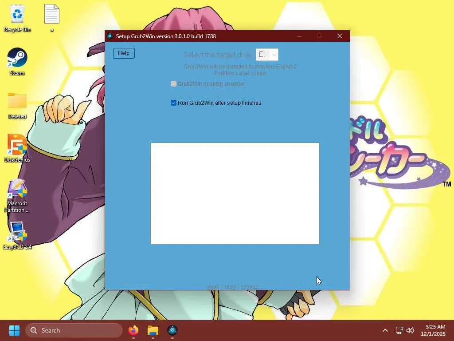The width and height of the screenshot is (454, 341).
Task: Toggle the Grub2Win desktop shortcut checkbox
Action: point(173,84)
